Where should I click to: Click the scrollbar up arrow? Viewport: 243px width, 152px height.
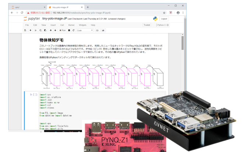[x=183, y=34]
